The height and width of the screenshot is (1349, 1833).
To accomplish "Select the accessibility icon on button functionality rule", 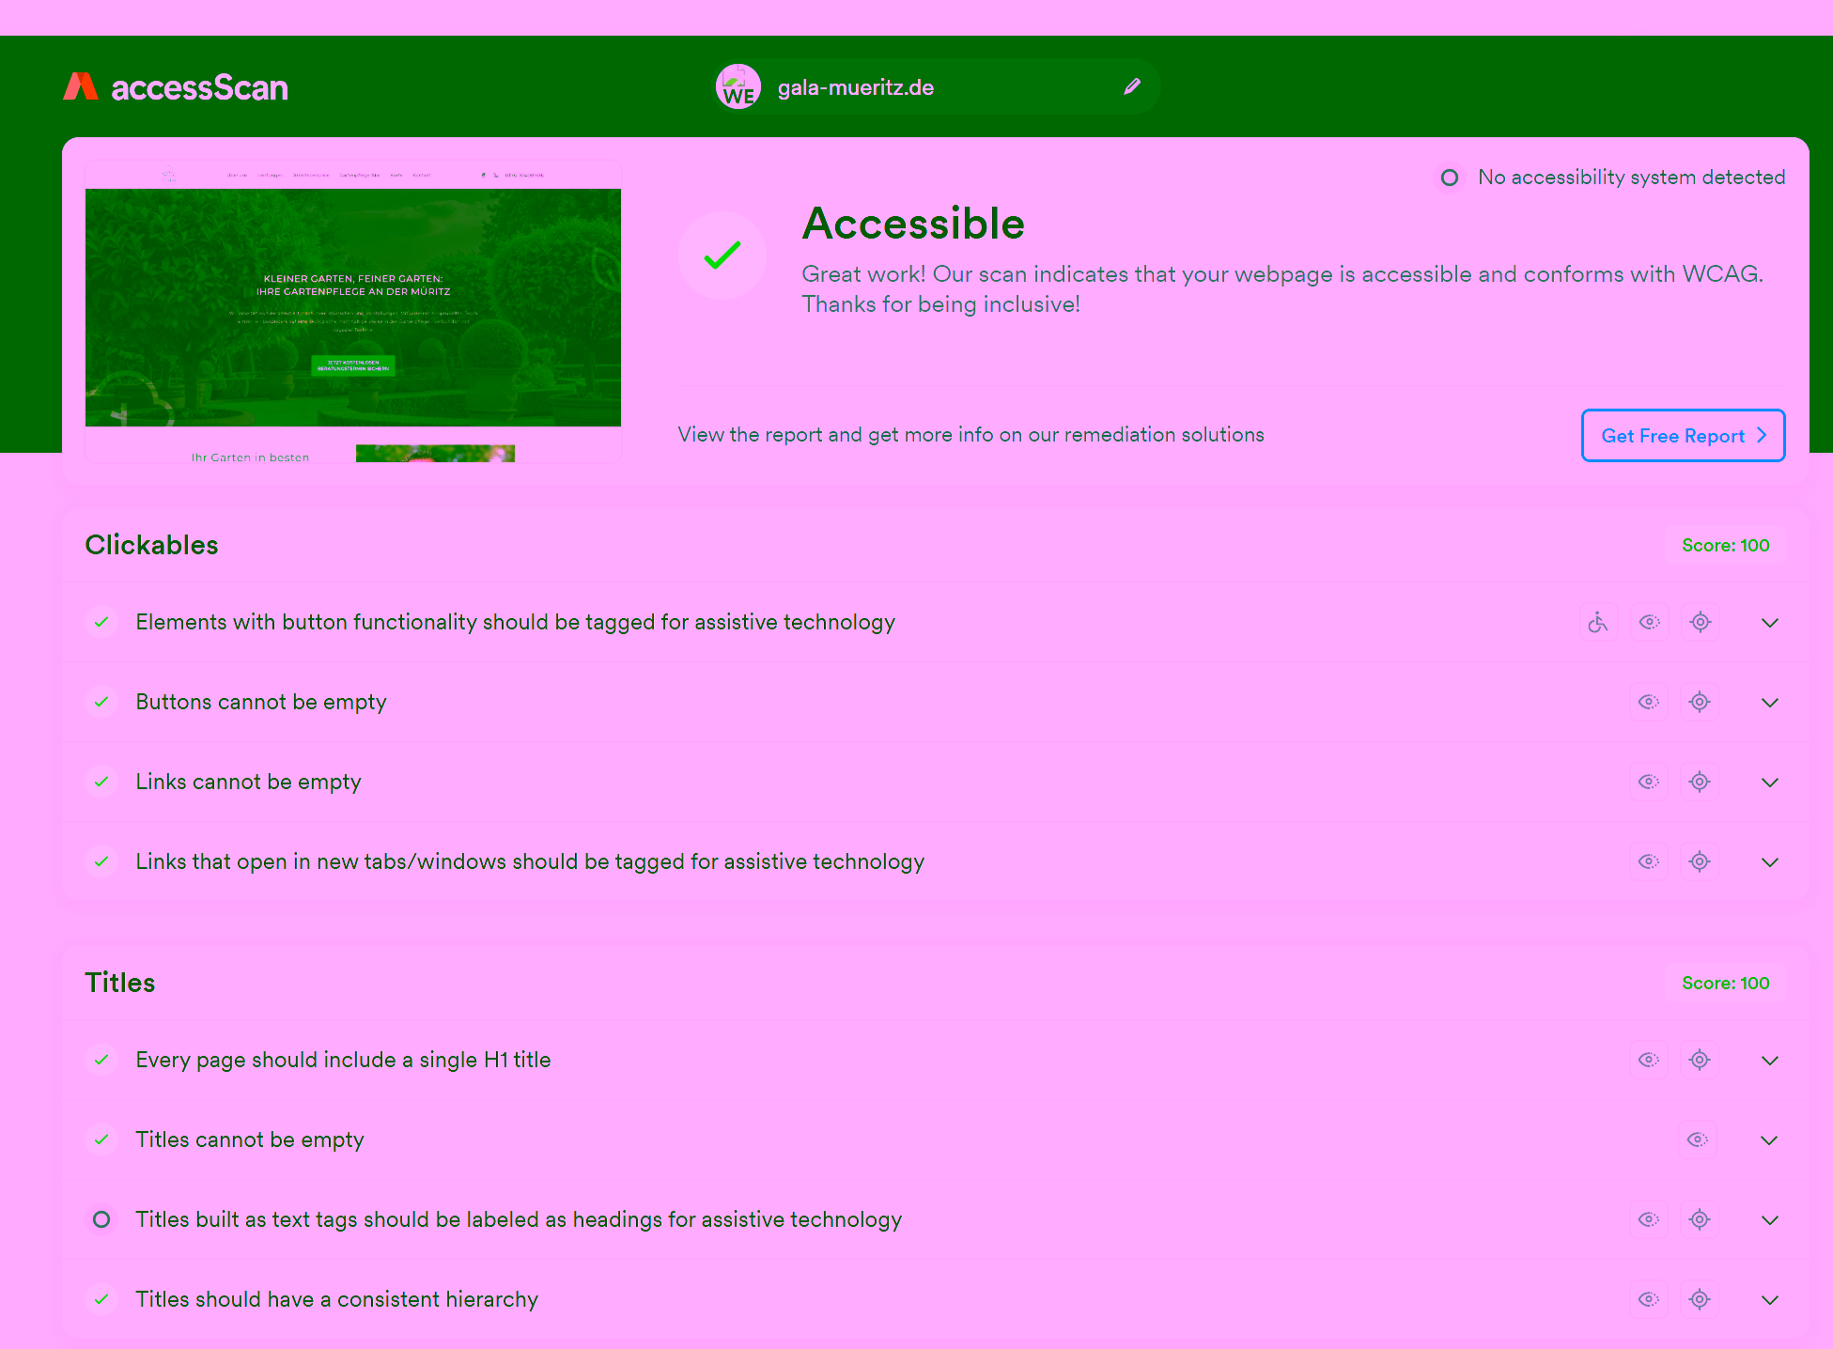I will (1597, 622).
